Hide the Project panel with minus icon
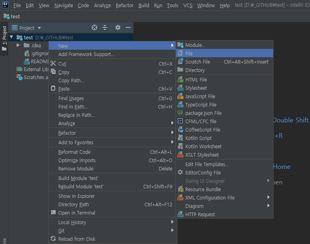This screenshot has height=244, width=310. pyautogui.click(x=128, y=27)
